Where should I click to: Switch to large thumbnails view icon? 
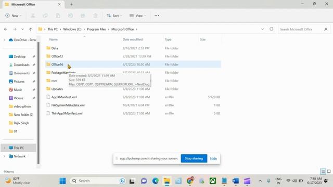[x=329, y=171]
